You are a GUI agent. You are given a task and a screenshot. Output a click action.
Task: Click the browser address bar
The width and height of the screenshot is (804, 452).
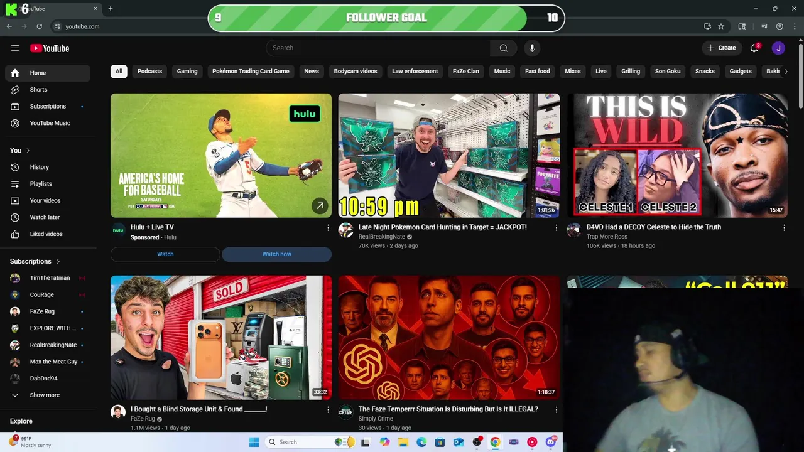(374, 26)
